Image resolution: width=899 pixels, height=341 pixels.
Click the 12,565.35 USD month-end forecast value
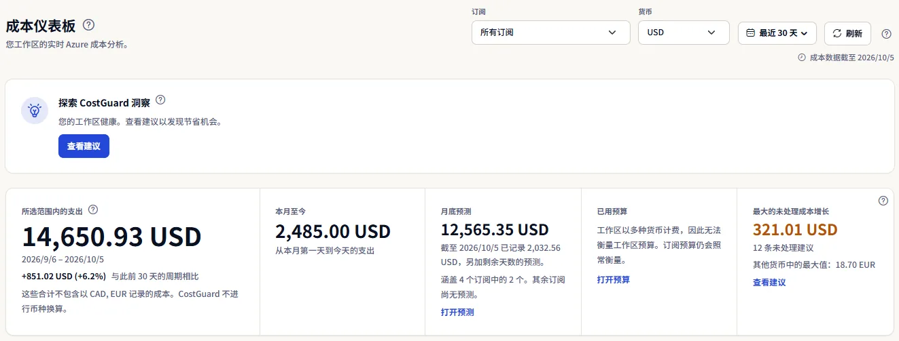495,230
